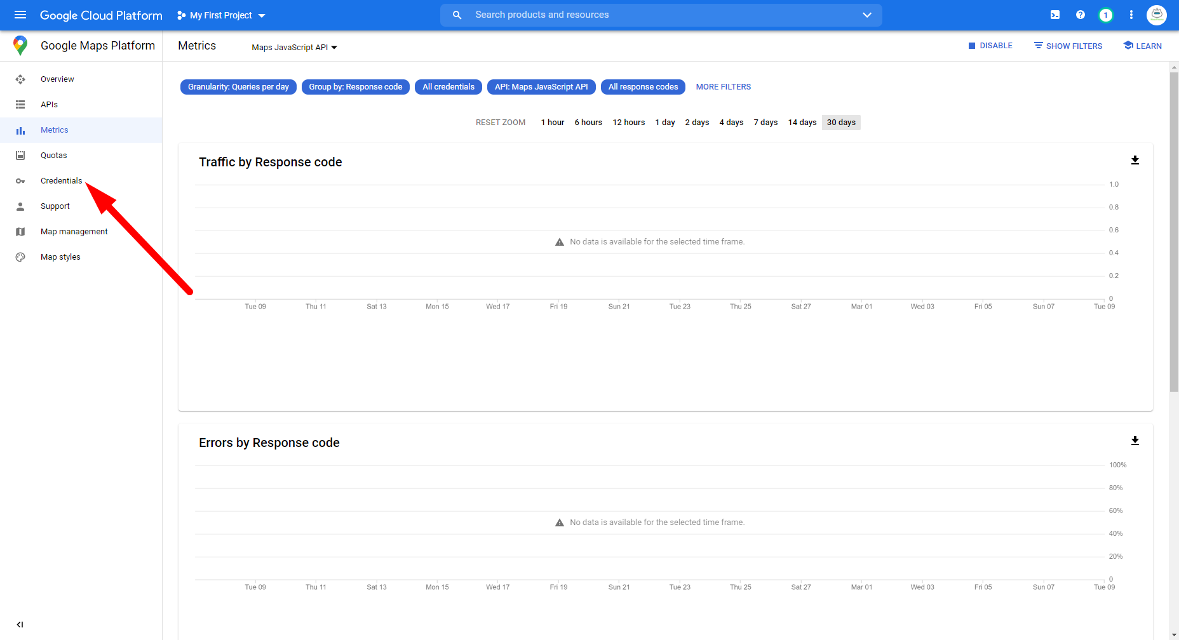Navigate to Credentials
The width and height of the screenshot is (1179, 640).
61,181
